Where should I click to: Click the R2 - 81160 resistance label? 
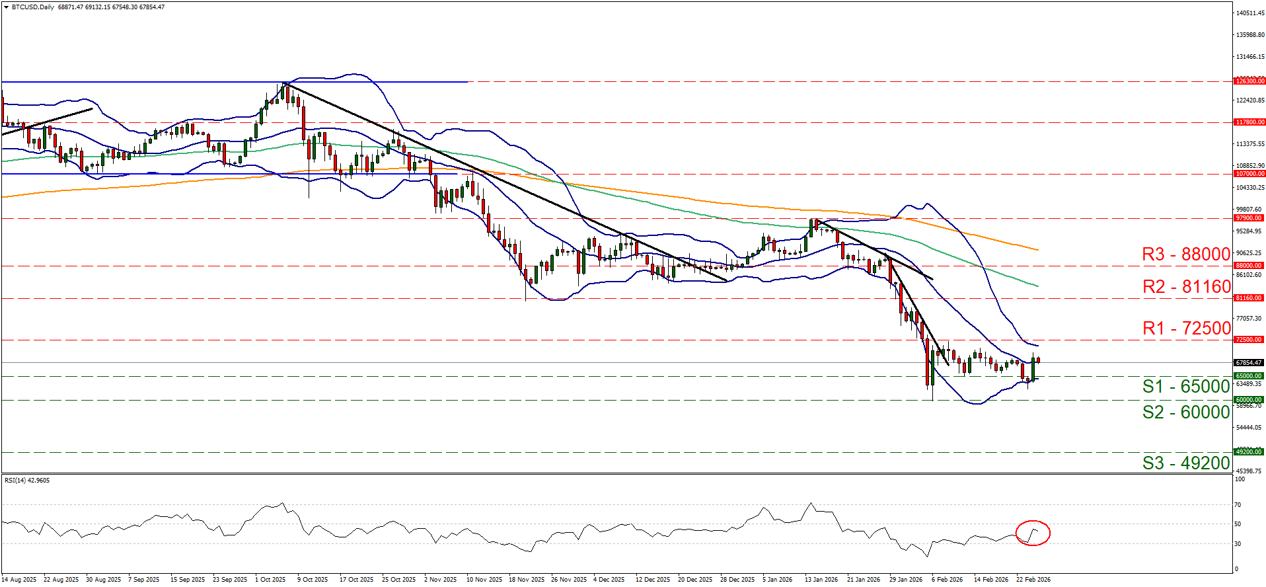pos(1186,287)
